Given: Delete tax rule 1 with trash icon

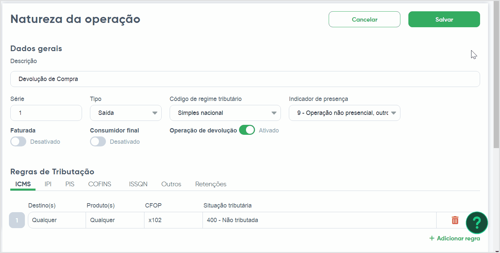Looking at the screenshot, I should (455, 220).
